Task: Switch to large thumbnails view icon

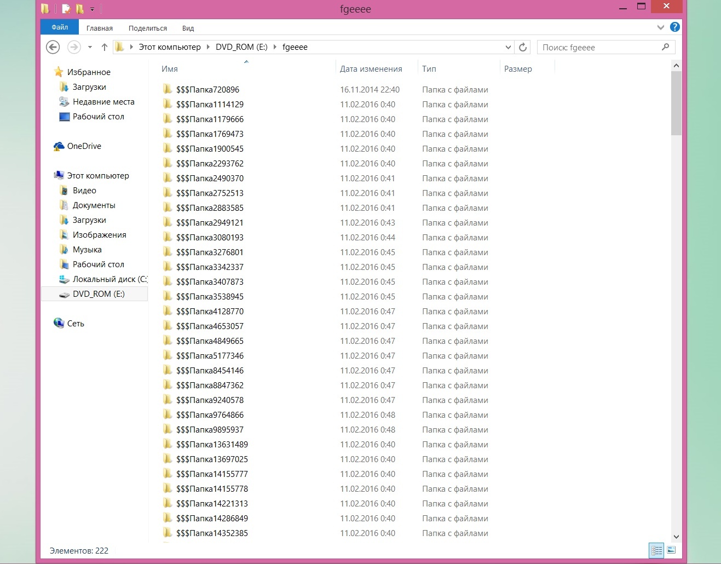Action: pyautogui.click(x=672, y=550)
